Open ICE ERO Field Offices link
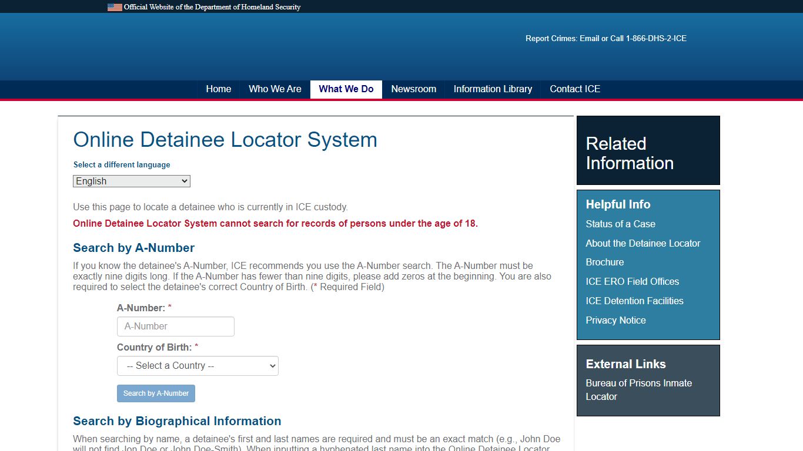The width and height of the screenshot is (803, 451). pyautogui.click(x=633, y=281)
